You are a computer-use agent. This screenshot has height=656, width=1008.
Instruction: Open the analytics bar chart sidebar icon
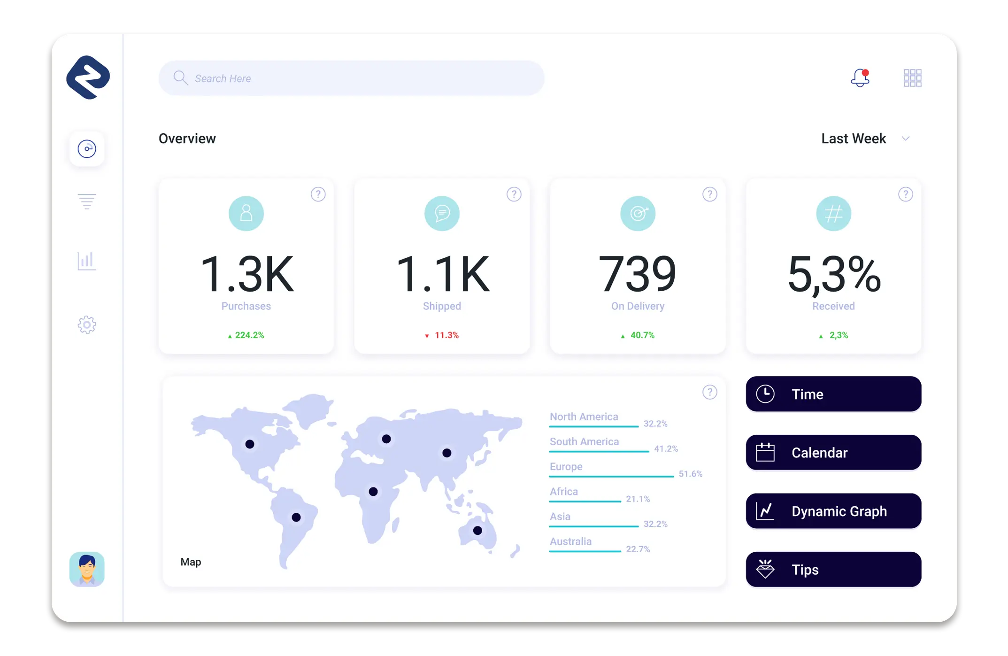(x=87, y=261)
